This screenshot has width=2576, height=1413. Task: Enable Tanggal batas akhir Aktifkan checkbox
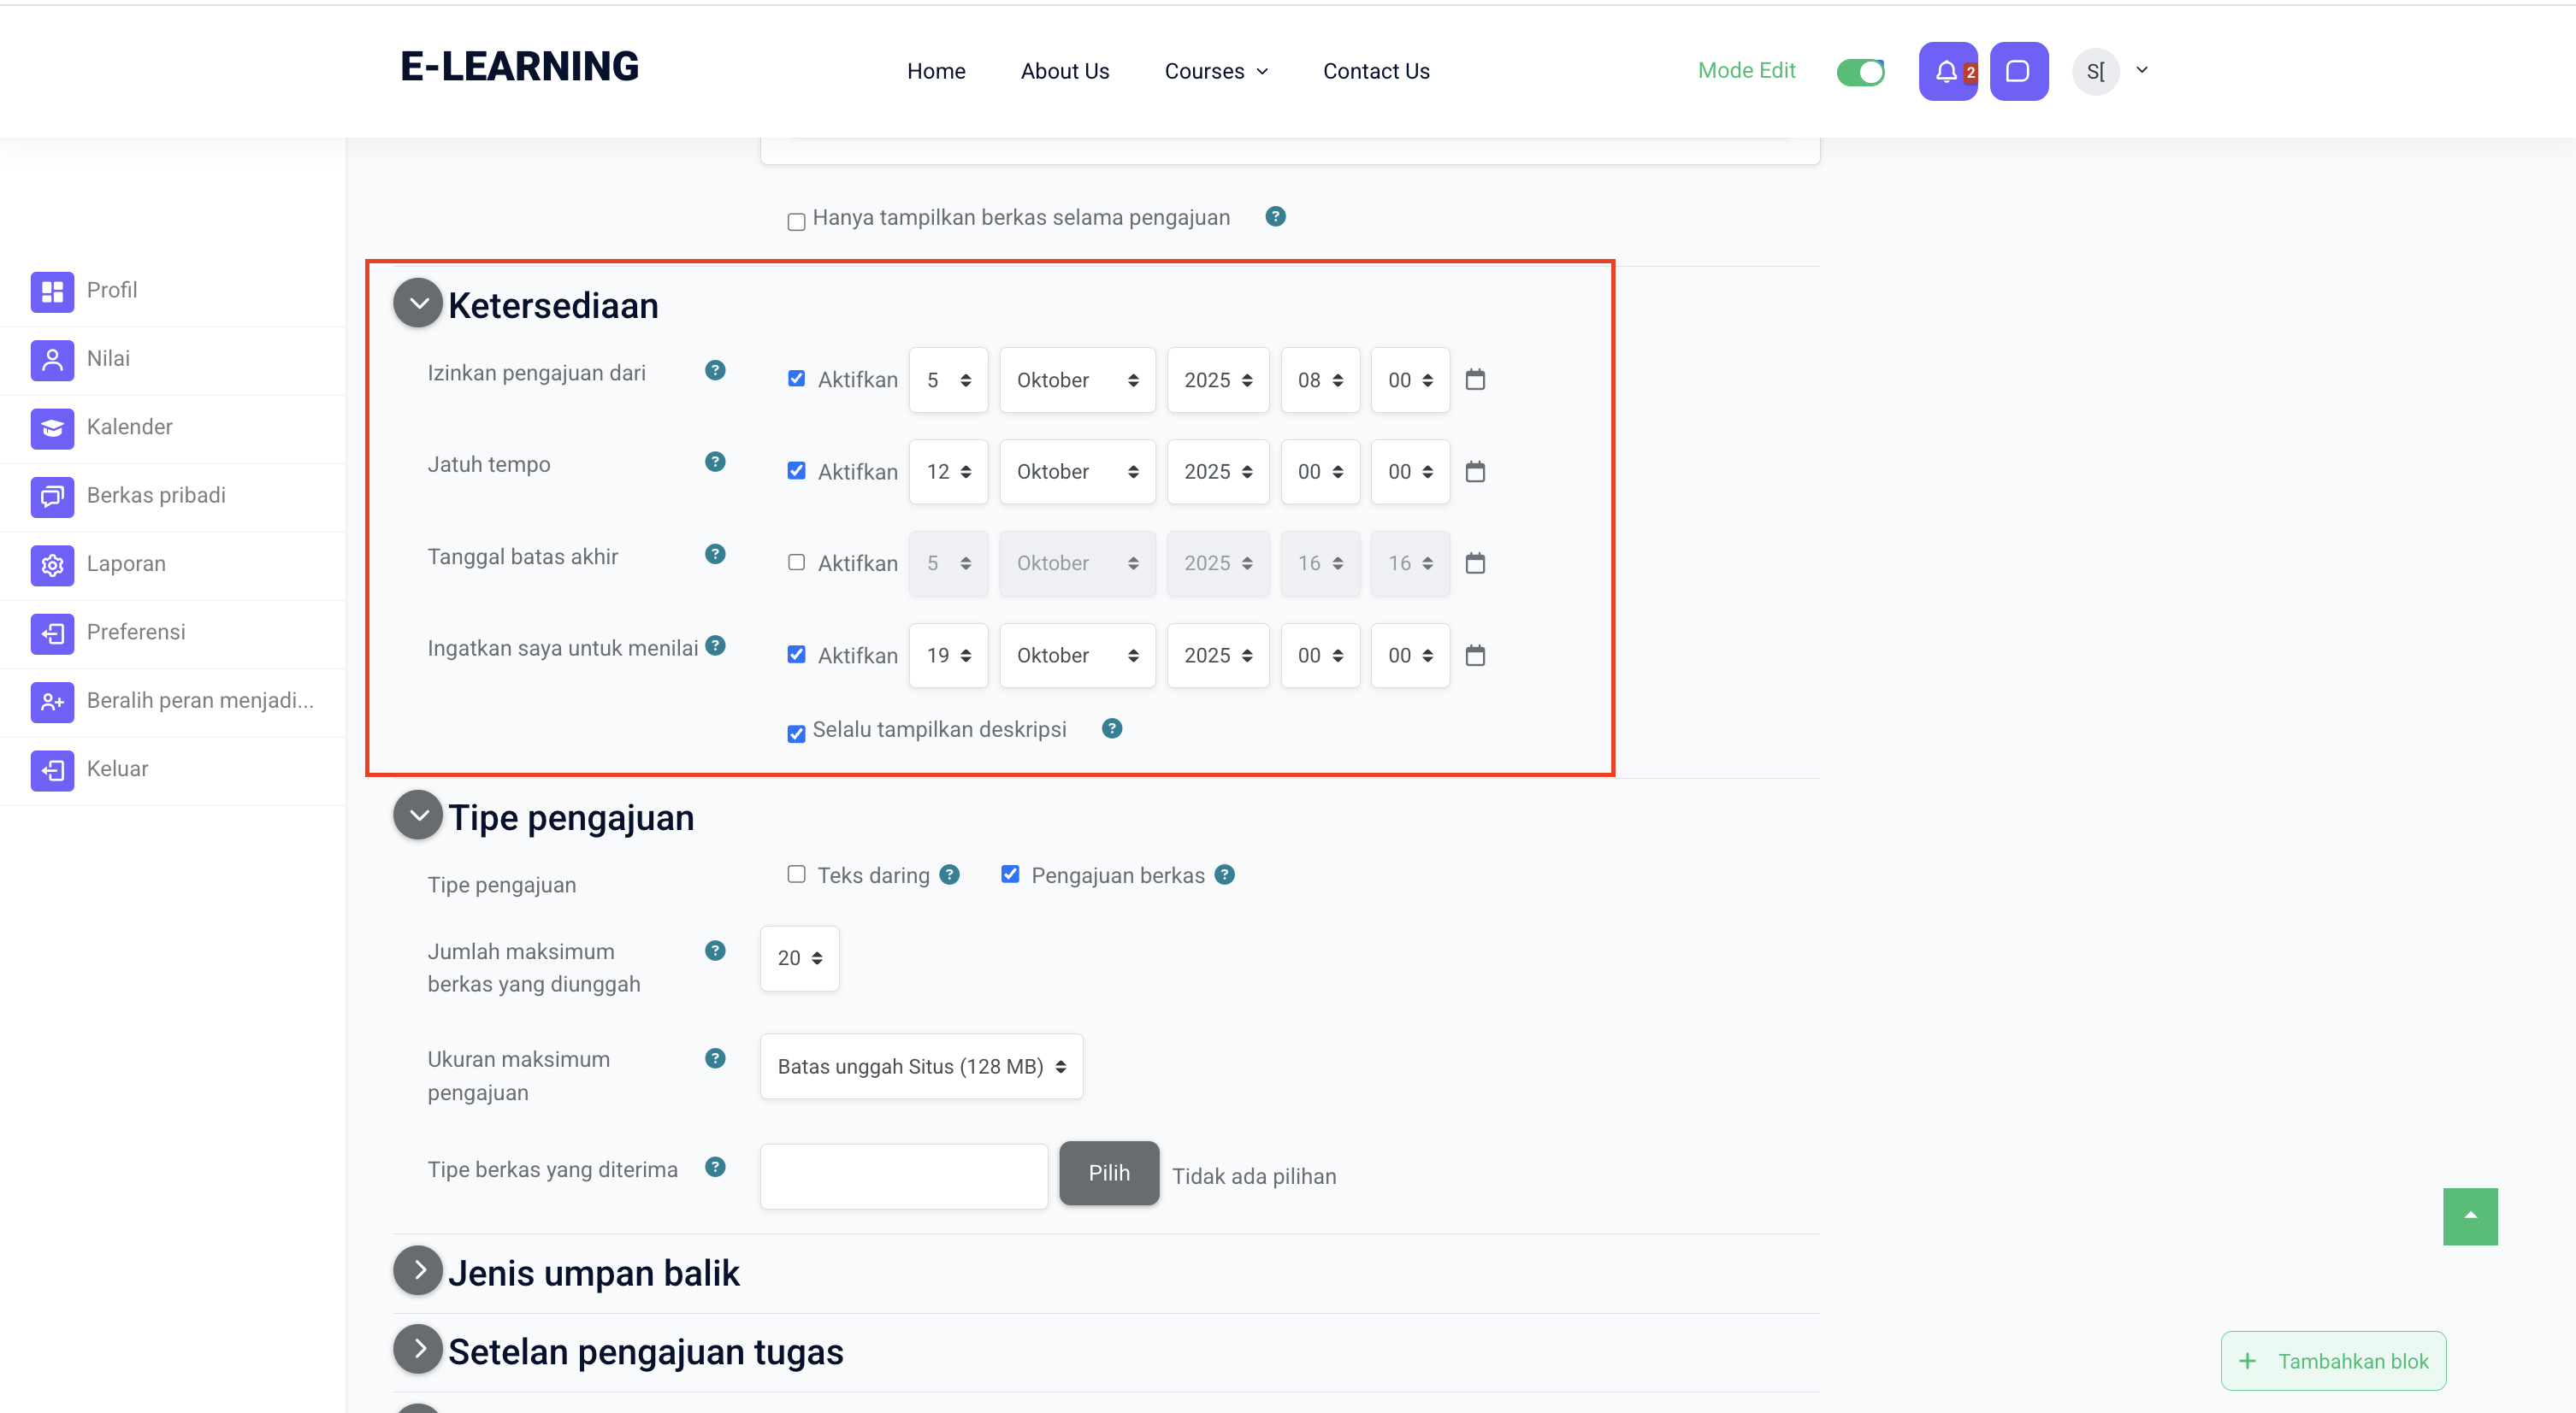point(796,562)
